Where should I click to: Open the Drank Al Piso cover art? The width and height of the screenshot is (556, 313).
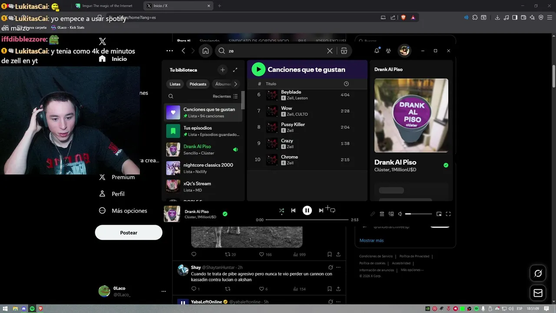tap(411, 115)
